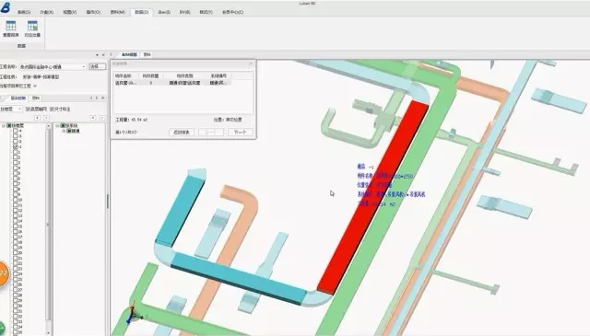Screen dimensions: 590x336
Task: Toggle the floor 8 checkbox
Action: pyautogui.click(x=16, y=189)
